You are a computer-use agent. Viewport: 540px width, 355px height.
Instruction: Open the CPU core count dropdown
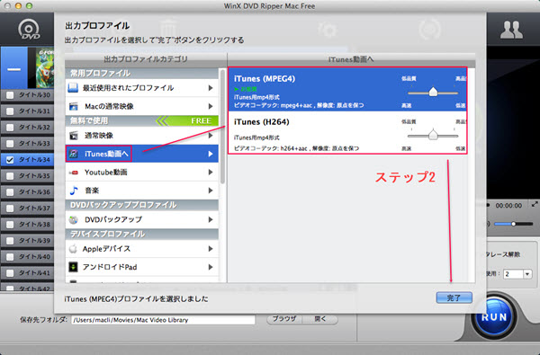[x=527, y=274]
